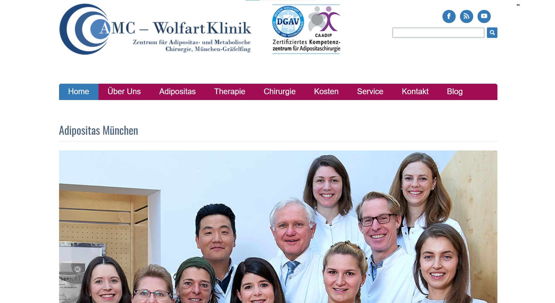Click the DGAV certification seal
Screen dimensions: 555x303
click(288, 22)
